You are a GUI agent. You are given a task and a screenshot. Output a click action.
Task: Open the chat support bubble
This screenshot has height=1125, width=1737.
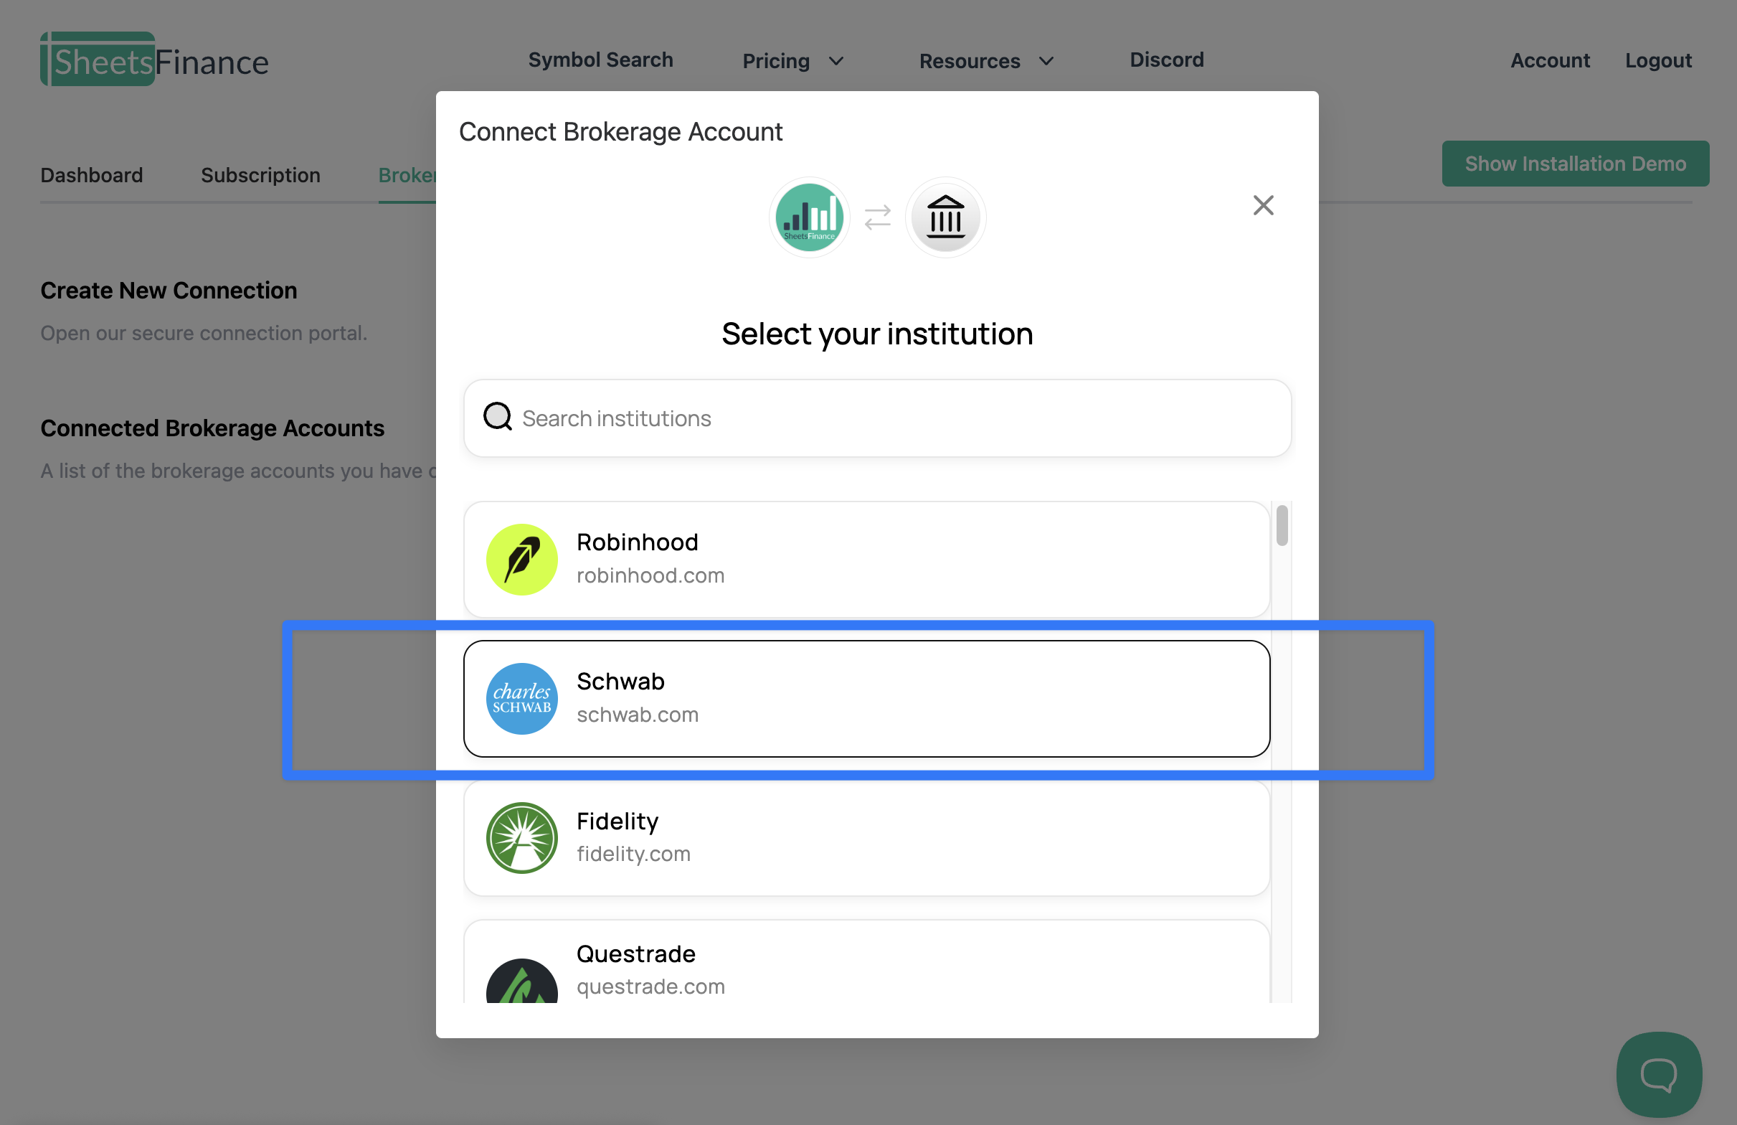tap(1658, 1073)
